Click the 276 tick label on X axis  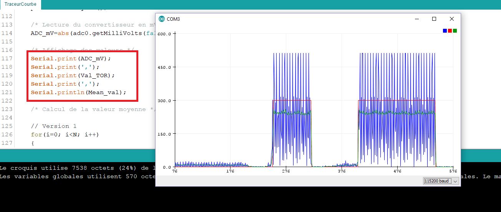point(286,171)
